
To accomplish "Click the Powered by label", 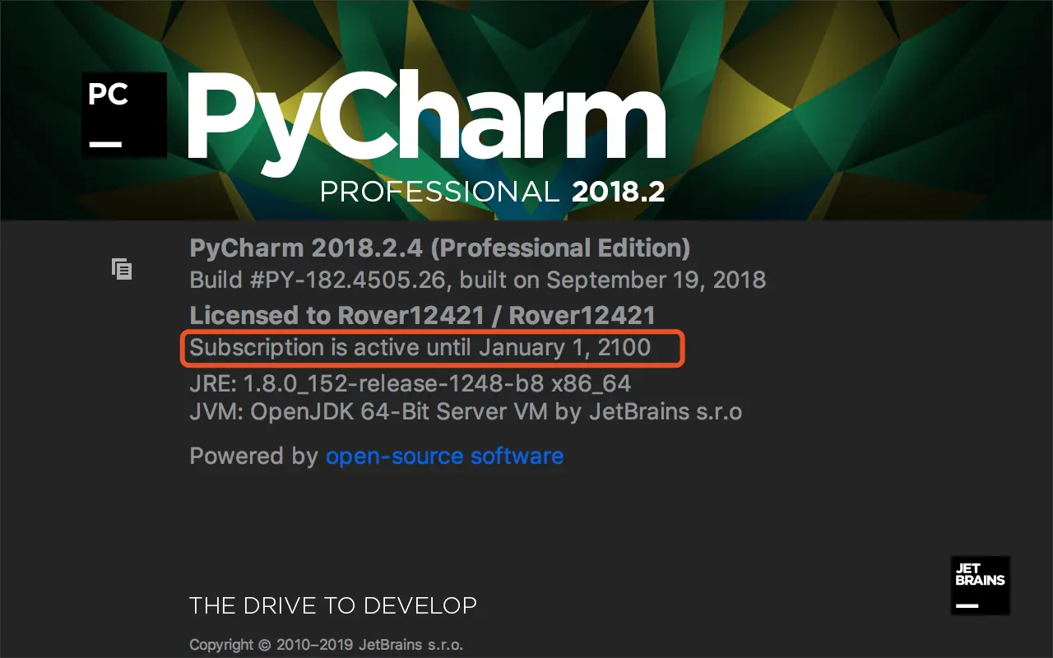I will click(253, 456).
